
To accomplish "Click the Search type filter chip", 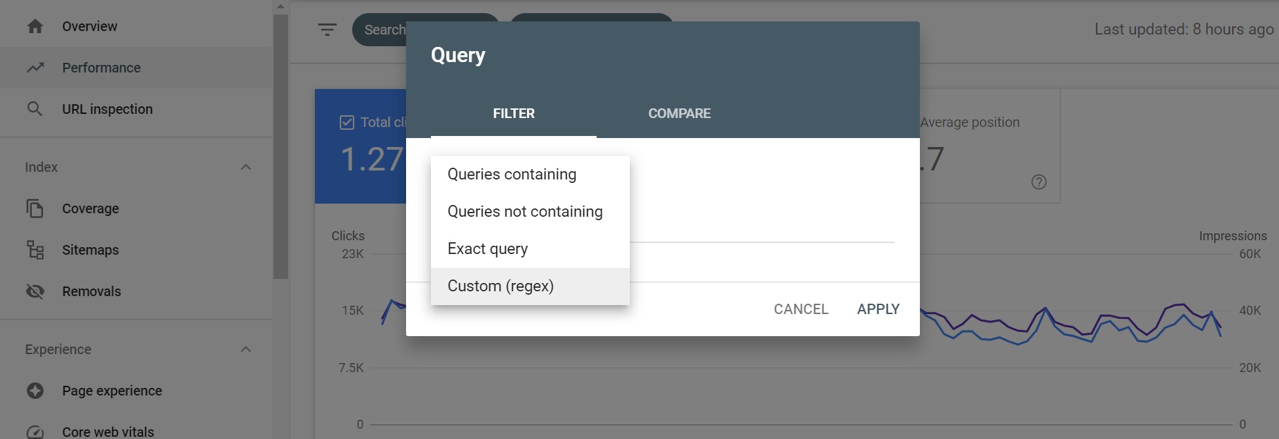I will pos(380,30).
